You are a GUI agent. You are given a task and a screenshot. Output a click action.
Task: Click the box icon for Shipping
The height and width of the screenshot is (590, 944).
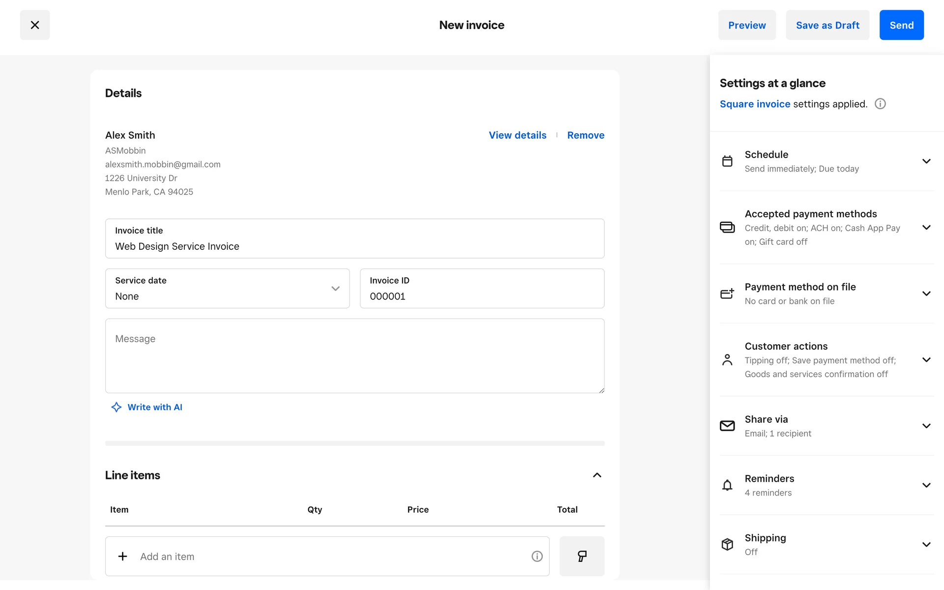tap(727, 544)
